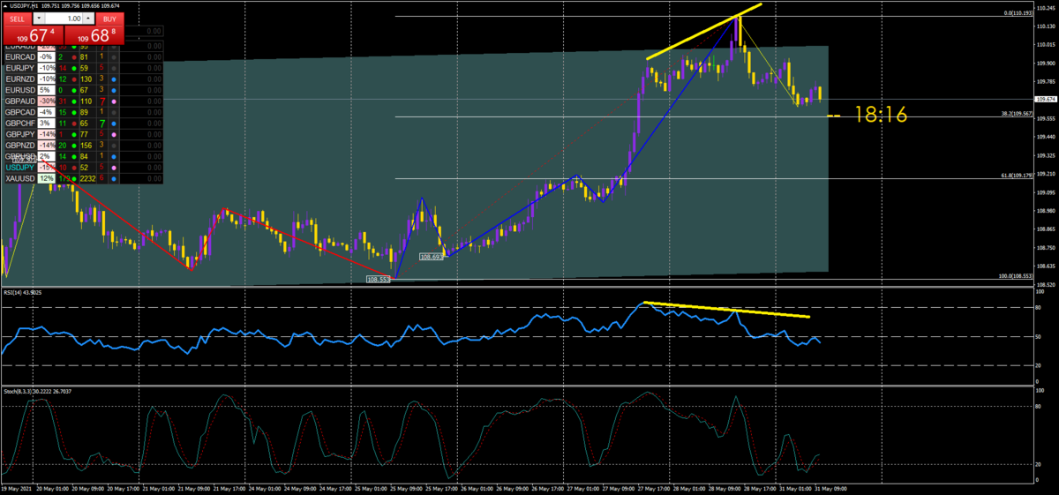Click the -30% cell in GBPAUD row
The image size is (1059, 495).
pos(47,101)
